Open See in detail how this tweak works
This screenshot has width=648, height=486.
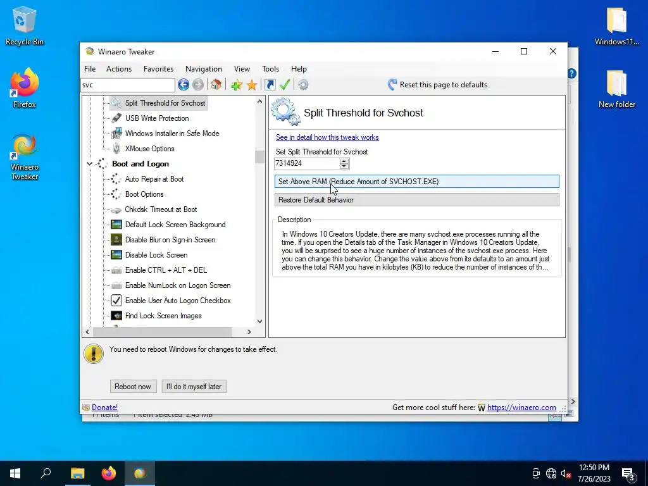[x=327, y=137]
